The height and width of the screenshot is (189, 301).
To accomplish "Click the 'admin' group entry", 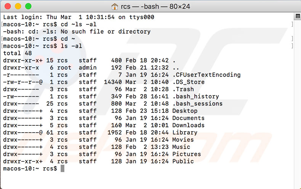I will (88, 67).
